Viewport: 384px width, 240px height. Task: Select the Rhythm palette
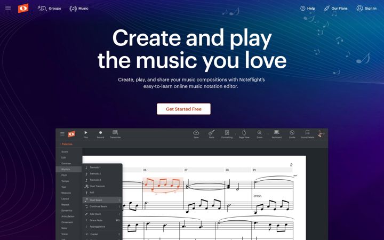tap(69, 169)
